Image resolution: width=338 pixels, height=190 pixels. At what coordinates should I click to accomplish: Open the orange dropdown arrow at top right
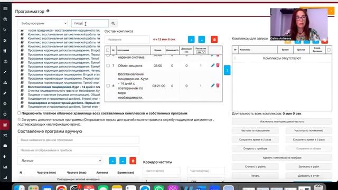click(331, 11)
